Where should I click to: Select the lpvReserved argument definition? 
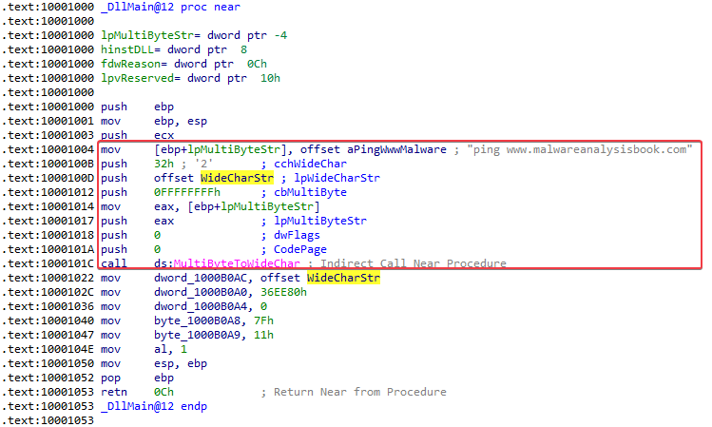point(191,78)
